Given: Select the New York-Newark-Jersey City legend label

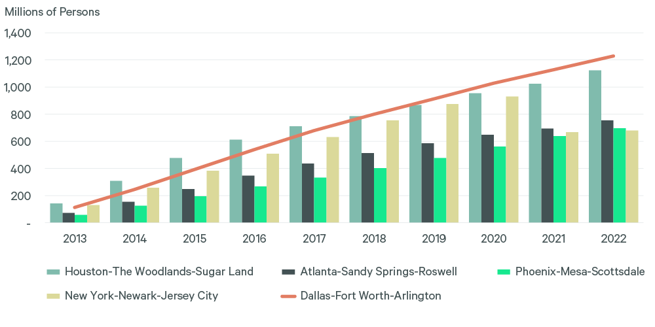Looking at the screenshot, I should click(x=141, y=296).
